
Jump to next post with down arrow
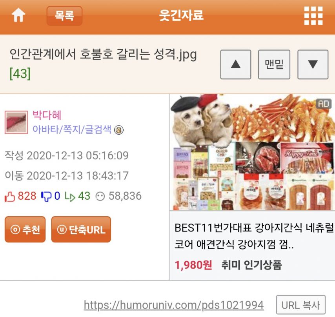(x=313, y=64)
